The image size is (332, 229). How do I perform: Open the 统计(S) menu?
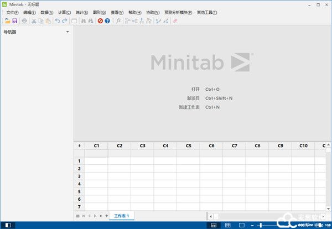(x=82, y=13)
